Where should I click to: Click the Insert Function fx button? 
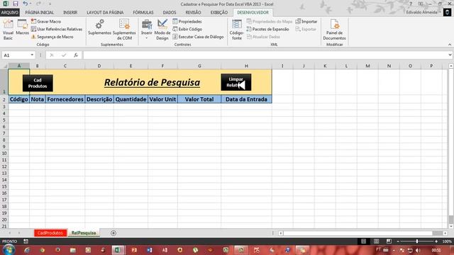point(76,55)
